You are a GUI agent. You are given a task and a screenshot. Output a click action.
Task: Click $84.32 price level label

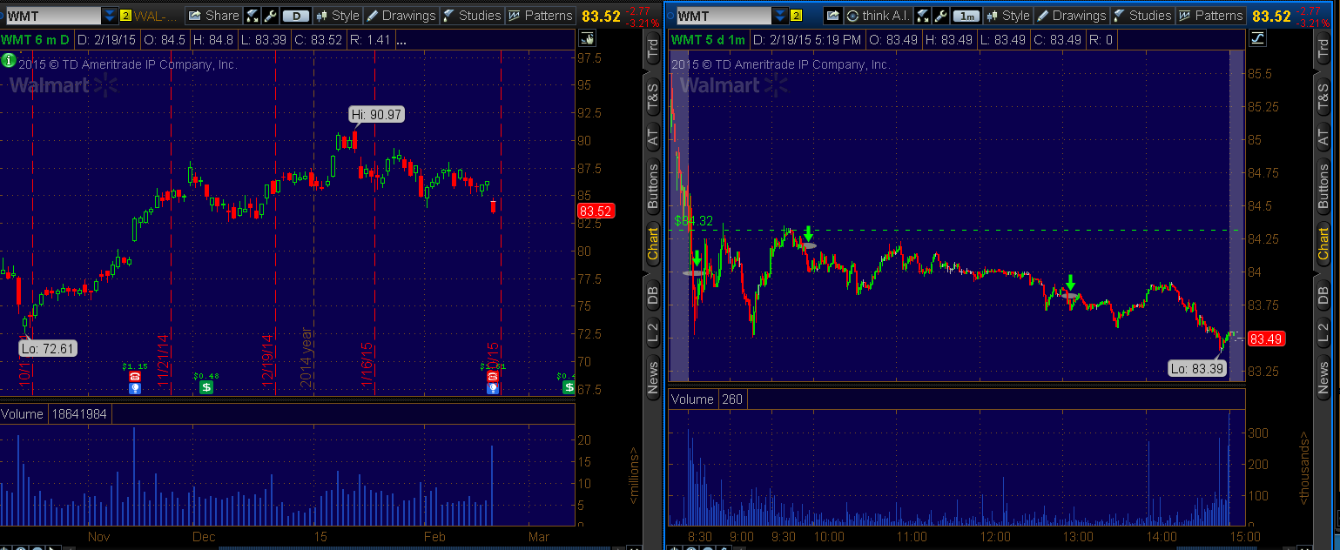click(x=694, y=221)
